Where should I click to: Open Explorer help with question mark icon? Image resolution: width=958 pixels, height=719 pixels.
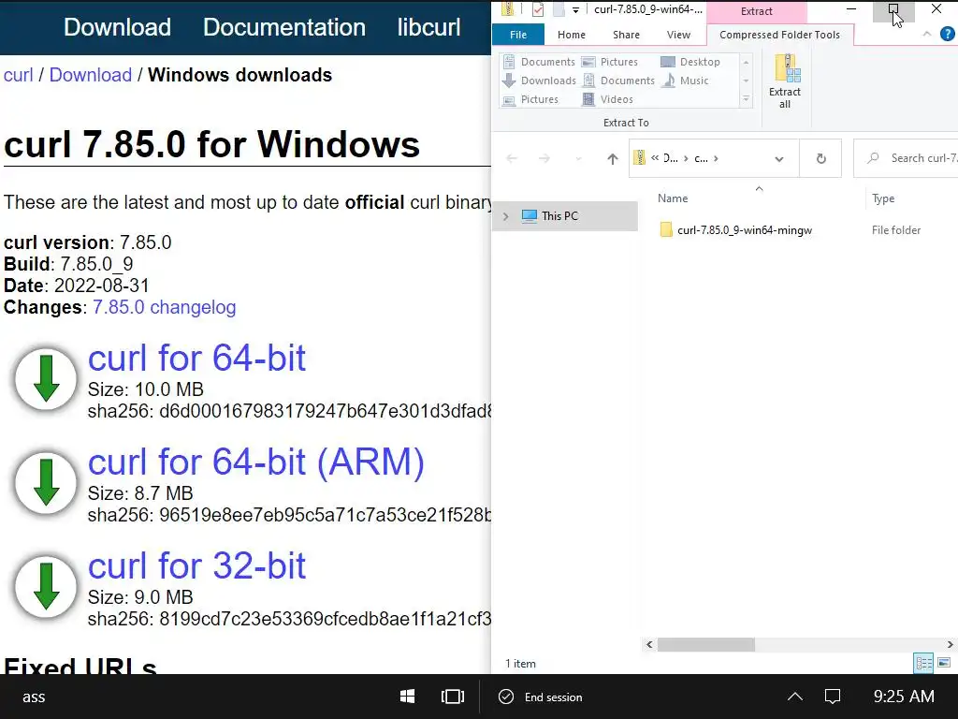[947, 35]
